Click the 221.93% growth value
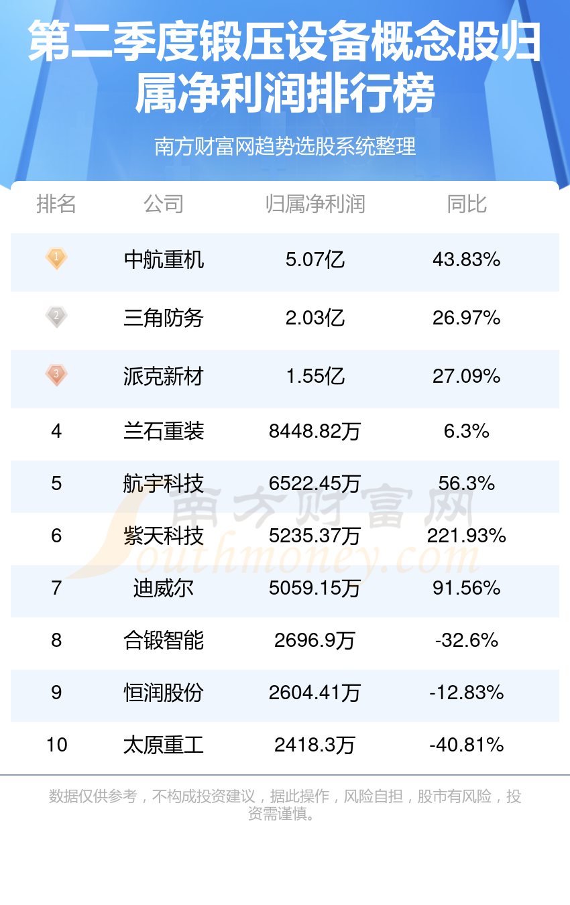 tap(467, 536)
